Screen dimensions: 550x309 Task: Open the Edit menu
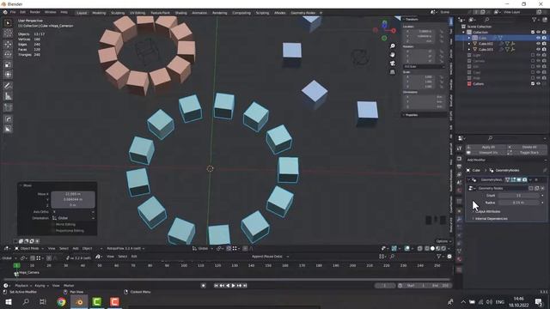23,12
